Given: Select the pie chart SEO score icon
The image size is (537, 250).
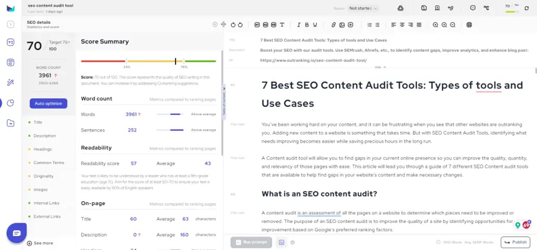Looking at the screenshot, I should (11, 103).
